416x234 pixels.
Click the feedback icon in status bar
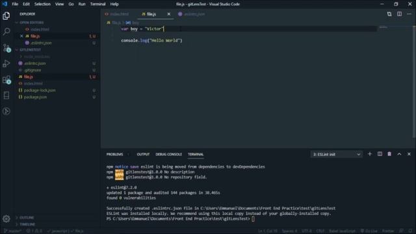[x=402, y=231]
